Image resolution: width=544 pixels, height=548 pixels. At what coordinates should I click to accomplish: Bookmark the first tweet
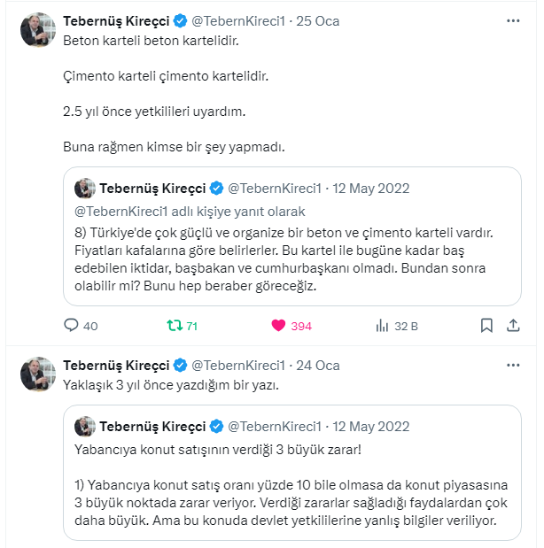coord(486,326)
